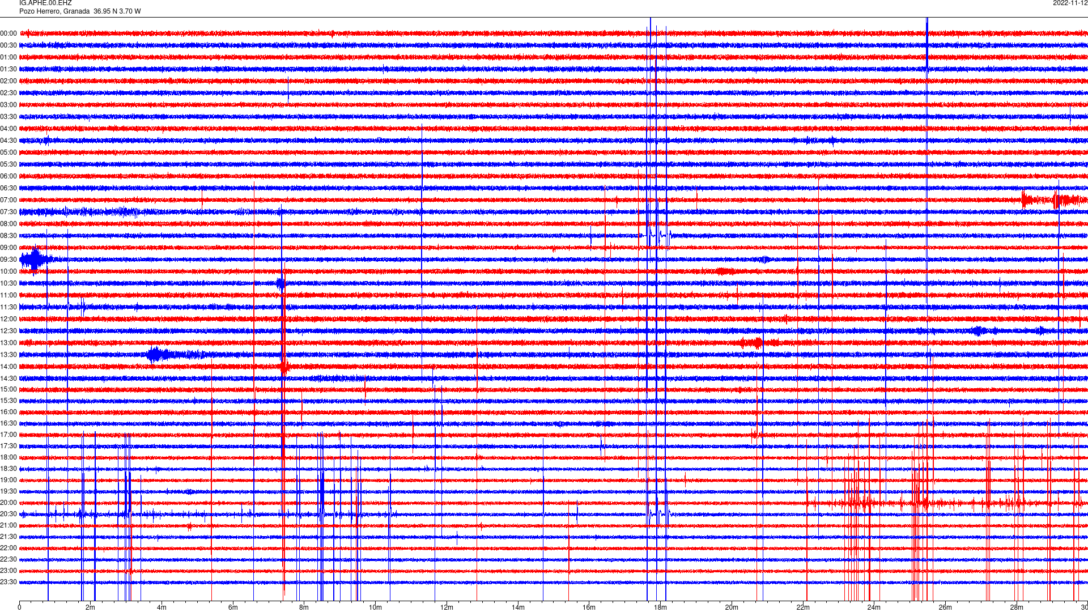The image size is (1088, 612).
Task: Select the 01:30 time row label
Action: tap(8, 69)
